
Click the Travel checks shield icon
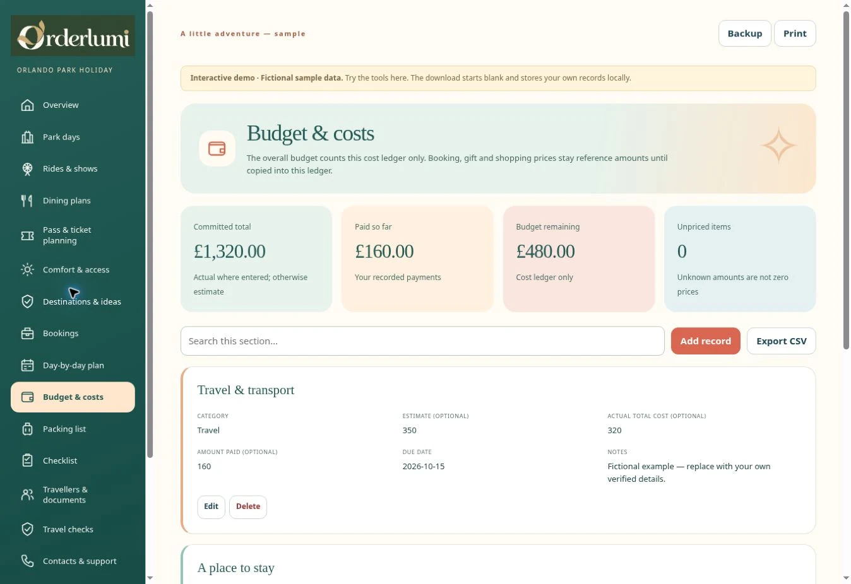tap(27, 529)
